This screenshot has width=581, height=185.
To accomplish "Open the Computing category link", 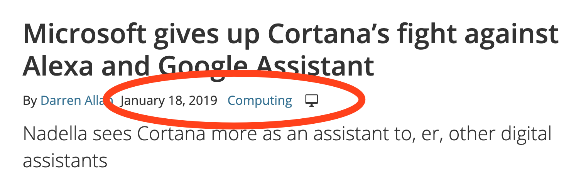I will click(x=260, y=101).
